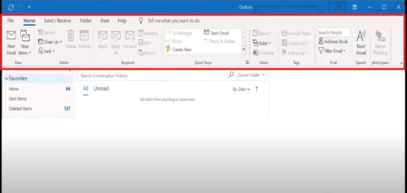Viewport: 407px width, 193px height.
Task: Click the Undo arrow in the title bar
Action: [20, 7]
